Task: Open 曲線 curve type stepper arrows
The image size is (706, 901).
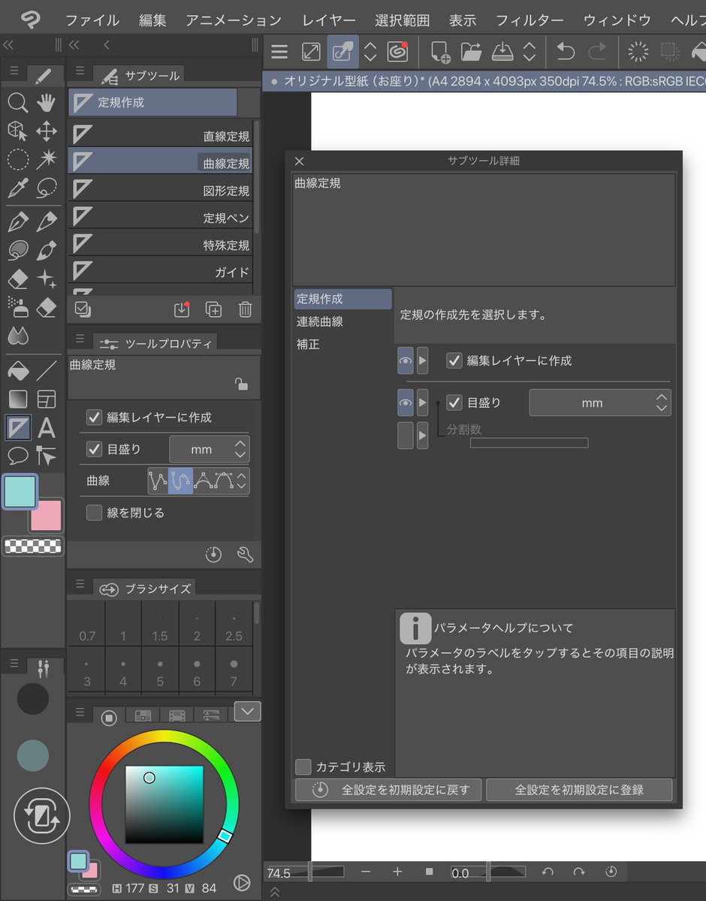Action: coord(241,481)
